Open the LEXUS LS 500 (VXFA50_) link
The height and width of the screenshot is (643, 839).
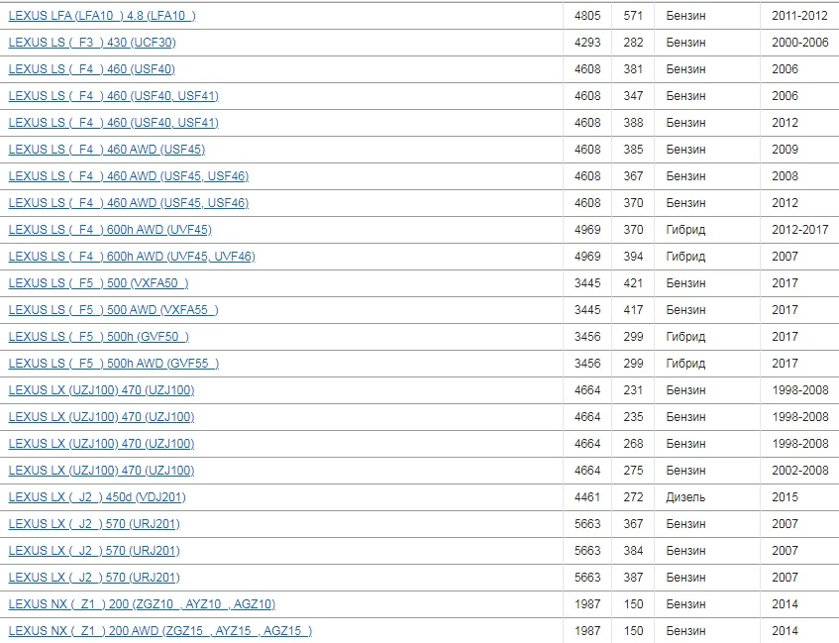pyautogui.click(x=98, y=283)
